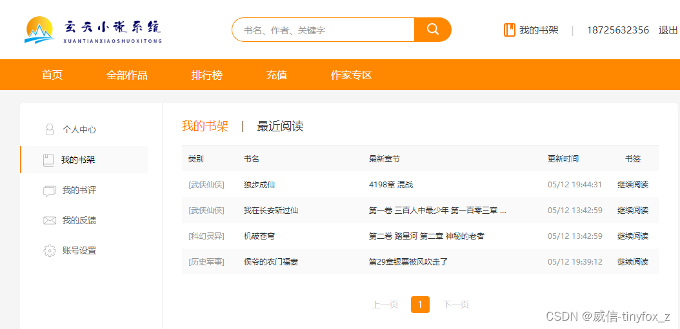Select 账号设置 in the sidebar
Image resolution: width=680 pixels, height=329 pixels.
point(79,250)
